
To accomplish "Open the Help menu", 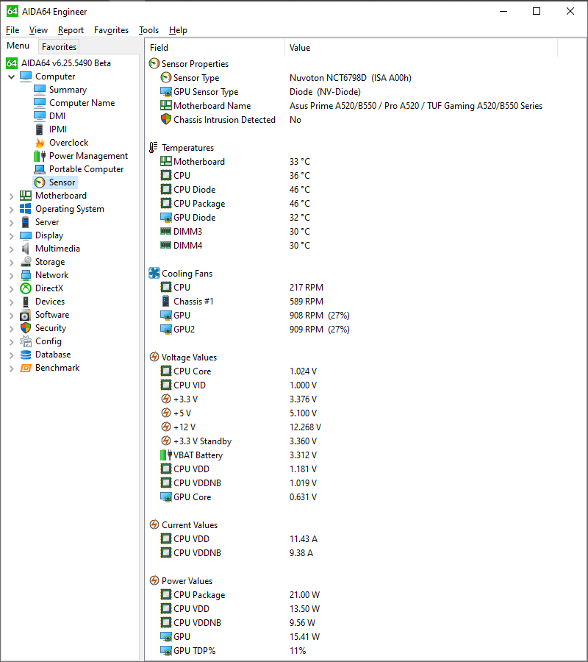I will 178,30.
